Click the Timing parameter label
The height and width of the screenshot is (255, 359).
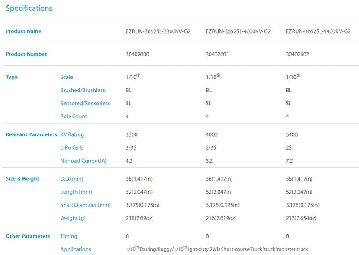pyautogui.click(x=69, y=236)
